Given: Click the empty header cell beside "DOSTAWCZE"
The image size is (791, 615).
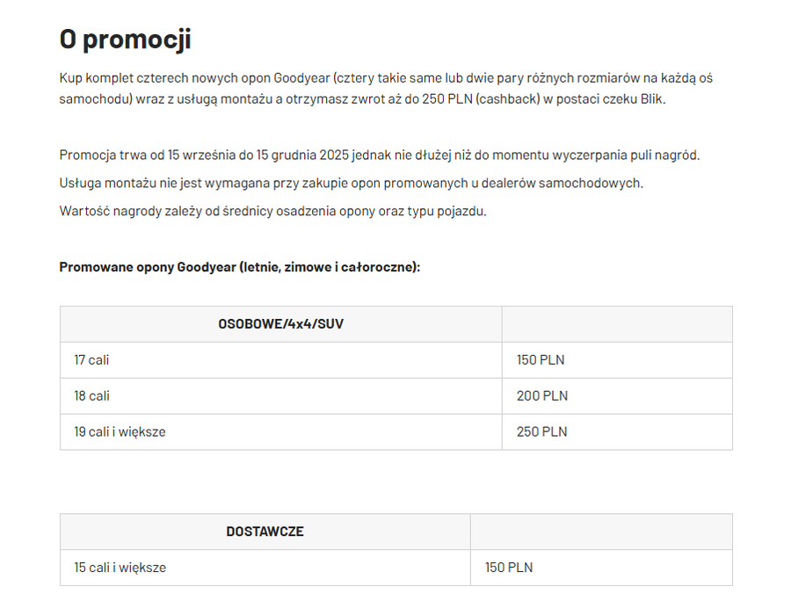Looking at the screenshot, I should [601, 532].
